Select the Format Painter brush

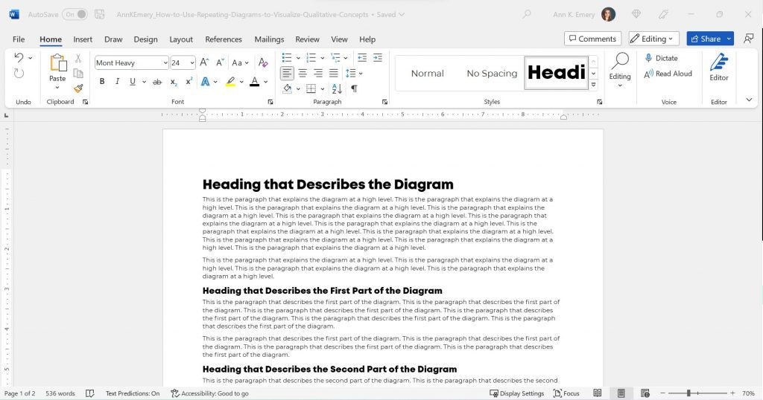(x=77, y=88)
